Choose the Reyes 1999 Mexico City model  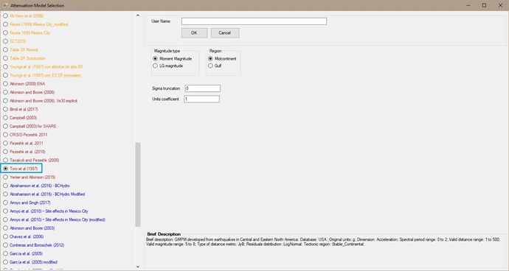[27, 32]
